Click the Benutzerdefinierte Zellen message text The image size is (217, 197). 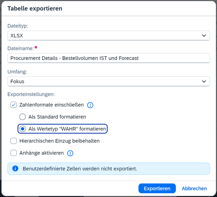[80, 169]
